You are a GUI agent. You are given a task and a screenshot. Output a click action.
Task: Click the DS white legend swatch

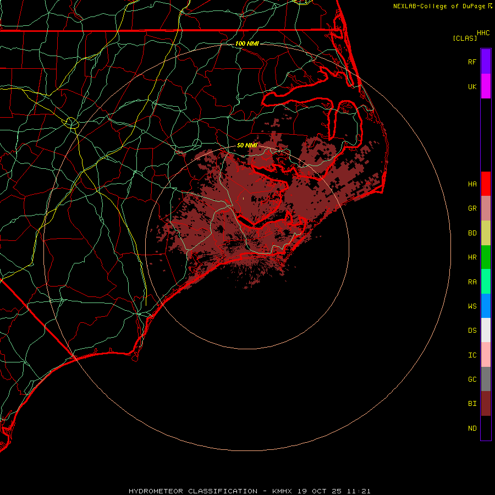pos(486,330)
